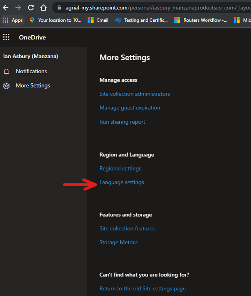
Task: Open Language settings link
Action: pyautogui.click(x=122, y=182)
